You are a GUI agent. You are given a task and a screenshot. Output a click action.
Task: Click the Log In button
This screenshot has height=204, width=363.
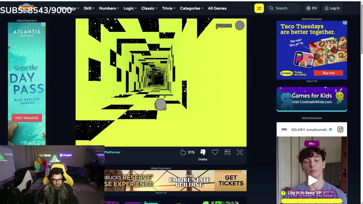[332, 8]
